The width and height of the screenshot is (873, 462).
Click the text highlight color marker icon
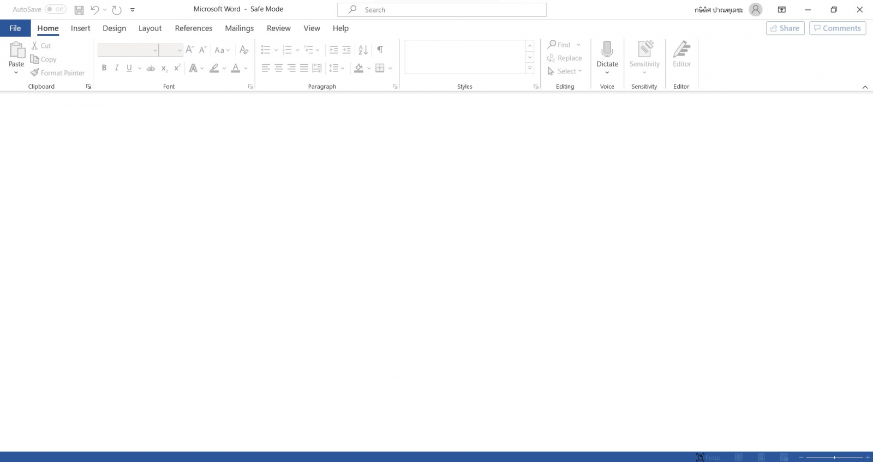pyautogui.click(x=214, y=68)
